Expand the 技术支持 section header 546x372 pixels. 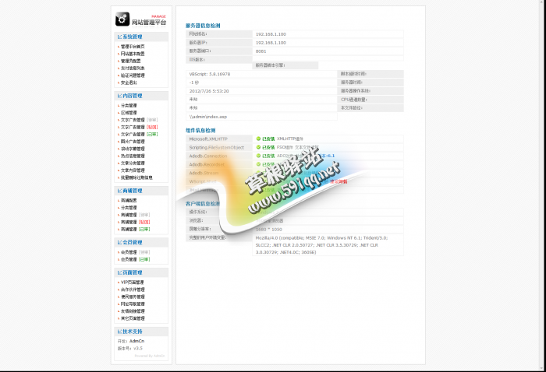pos(141,332)
